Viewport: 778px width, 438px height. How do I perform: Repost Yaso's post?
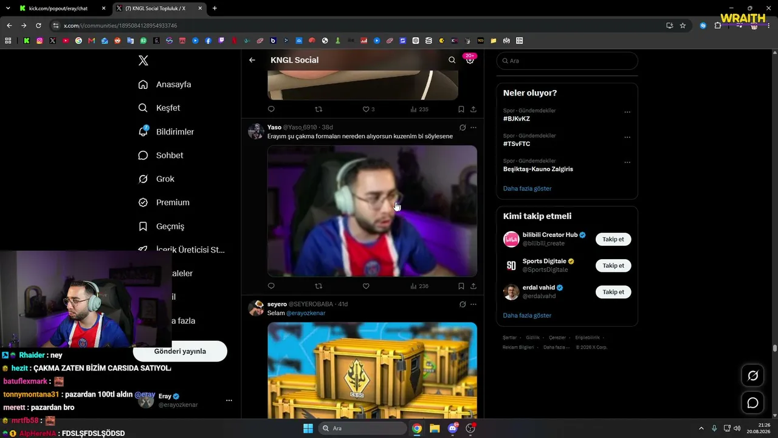318,286
